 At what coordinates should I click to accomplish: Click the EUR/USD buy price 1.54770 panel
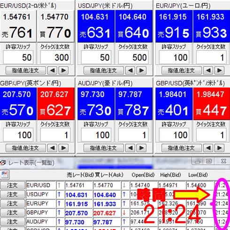(x=56, y=26)
